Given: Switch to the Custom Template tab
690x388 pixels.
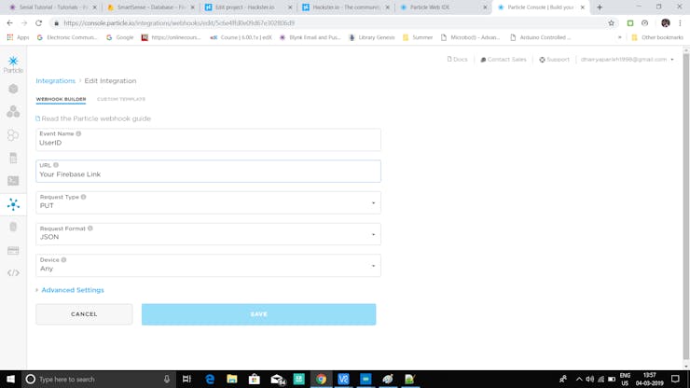Looking at the screenshot, I should [x=121, y=99].
